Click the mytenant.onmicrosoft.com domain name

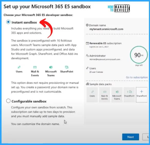tap(106, 29)
